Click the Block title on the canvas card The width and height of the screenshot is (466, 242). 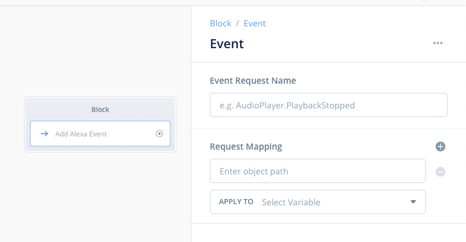point(100,110)
